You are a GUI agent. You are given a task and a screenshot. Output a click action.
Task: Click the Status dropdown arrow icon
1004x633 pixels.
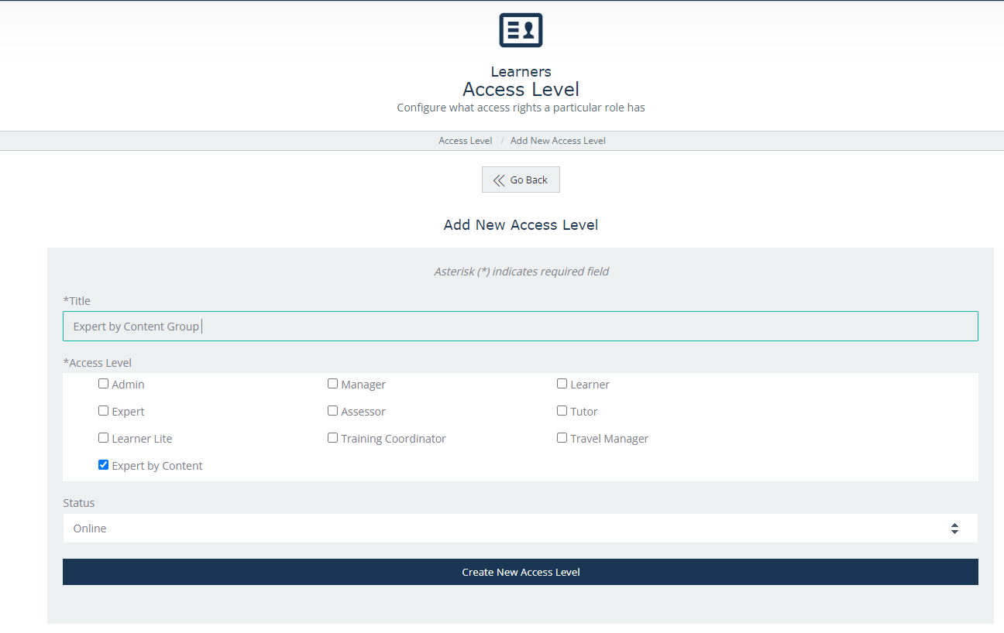coord(954,529)
